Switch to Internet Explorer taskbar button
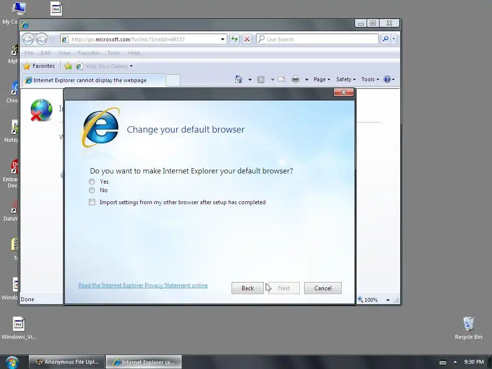The width and height of the screenshot is (492, 369). (144, 362)
